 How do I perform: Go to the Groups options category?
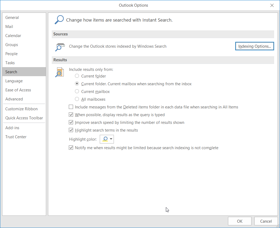[24, 45]
